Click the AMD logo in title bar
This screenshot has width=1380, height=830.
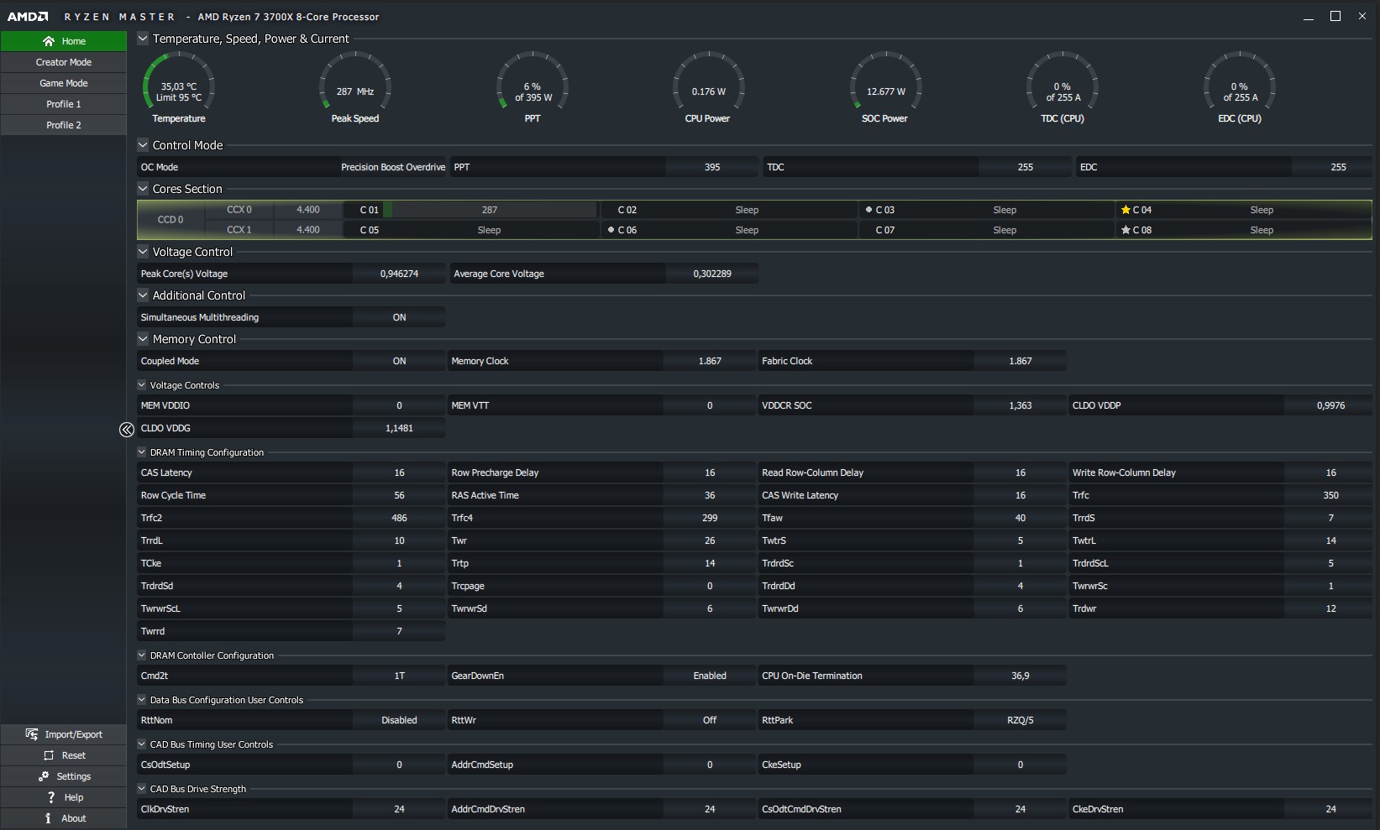[x=28, y=17]
